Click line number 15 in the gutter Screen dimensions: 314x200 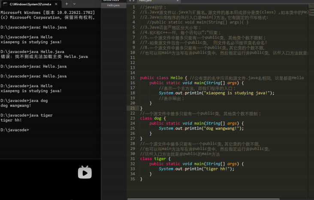tap(132, 78)
